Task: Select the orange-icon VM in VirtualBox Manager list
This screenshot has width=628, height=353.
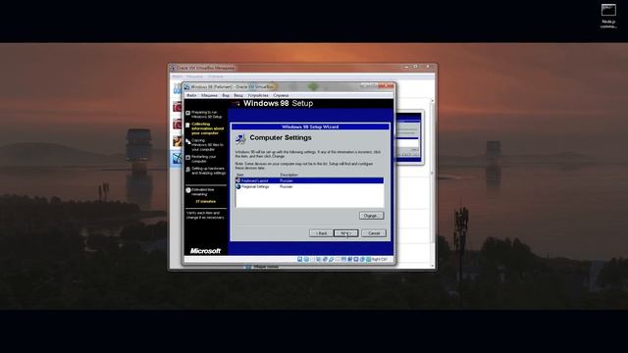Action: [177, 141]
